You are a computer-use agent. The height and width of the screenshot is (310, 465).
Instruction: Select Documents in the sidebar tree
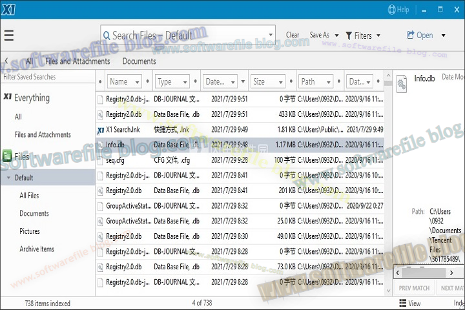click(x=34, y=213)
